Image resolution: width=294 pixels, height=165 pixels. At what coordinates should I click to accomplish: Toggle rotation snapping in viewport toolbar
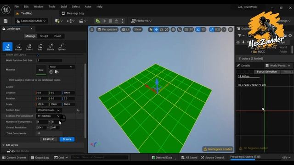pos(198,29)
